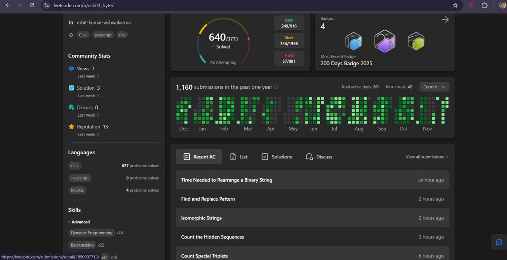Click the 4 problems solved text
This screenshot has height=260, width=507.
(x=143, y=190)
